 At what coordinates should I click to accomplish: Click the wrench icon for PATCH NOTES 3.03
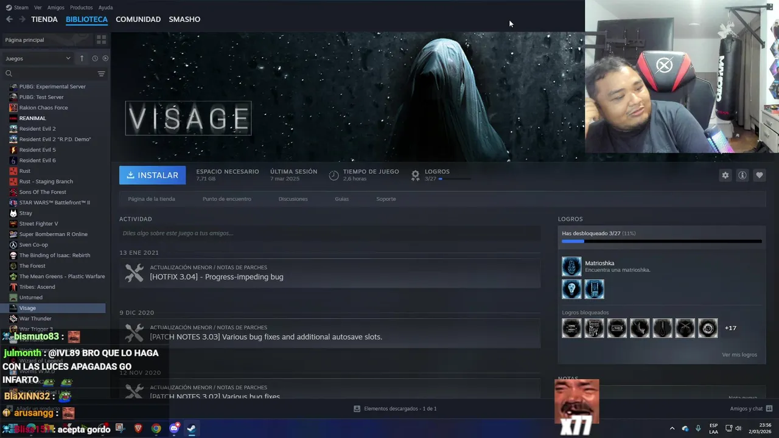tap(134, 333)
